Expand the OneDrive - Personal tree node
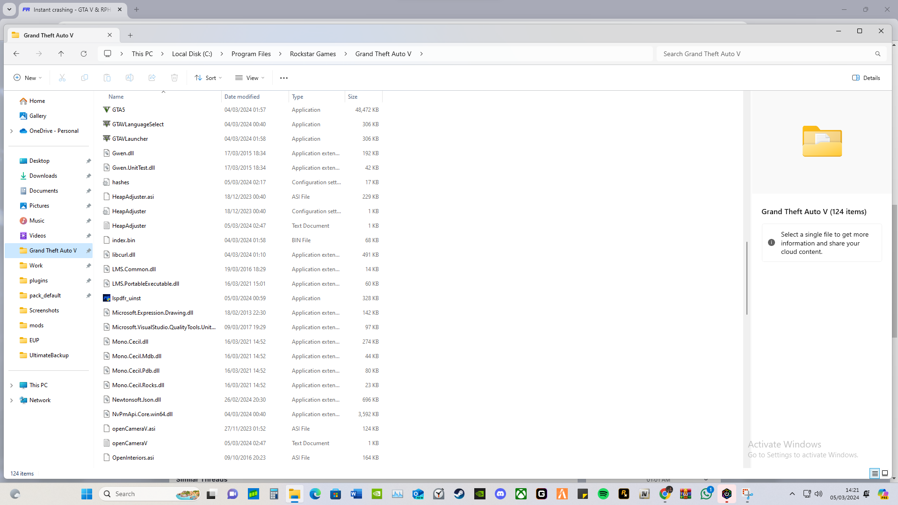Image resolution: width=898 pixels, height=505 pixels. point(12,131)
